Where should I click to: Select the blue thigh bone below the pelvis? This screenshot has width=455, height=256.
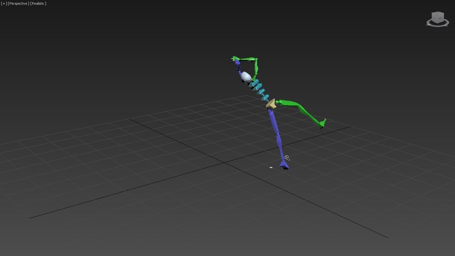click(x=274, y=121)
